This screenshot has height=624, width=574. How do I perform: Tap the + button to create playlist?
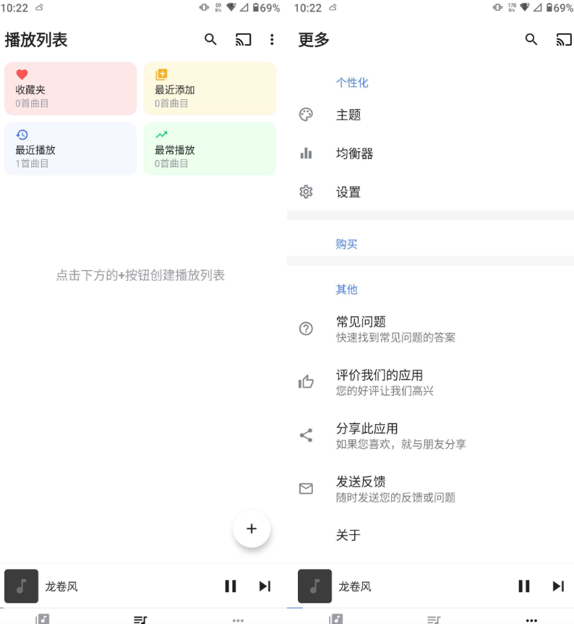[x=252, y=528]
